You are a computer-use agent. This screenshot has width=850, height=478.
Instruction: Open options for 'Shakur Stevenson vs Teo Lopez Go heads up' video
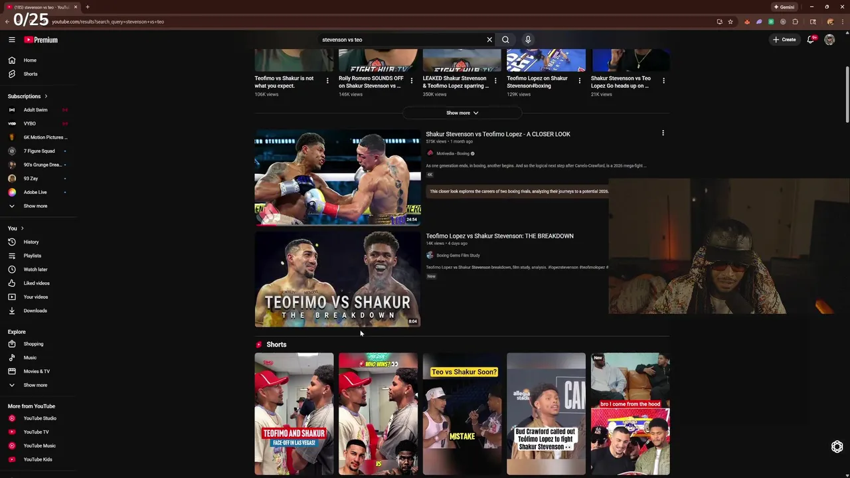tap(663, 80)
